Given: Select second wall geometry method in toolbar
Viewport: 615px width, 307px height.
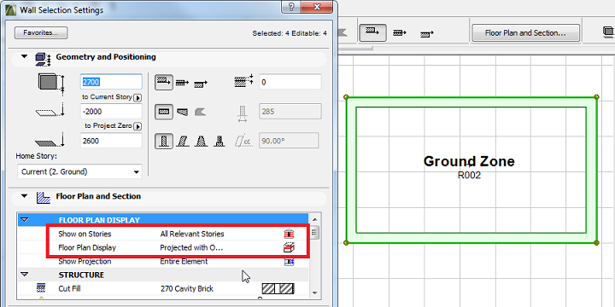Looking at the screenshot, I should [x=400, y=33].
